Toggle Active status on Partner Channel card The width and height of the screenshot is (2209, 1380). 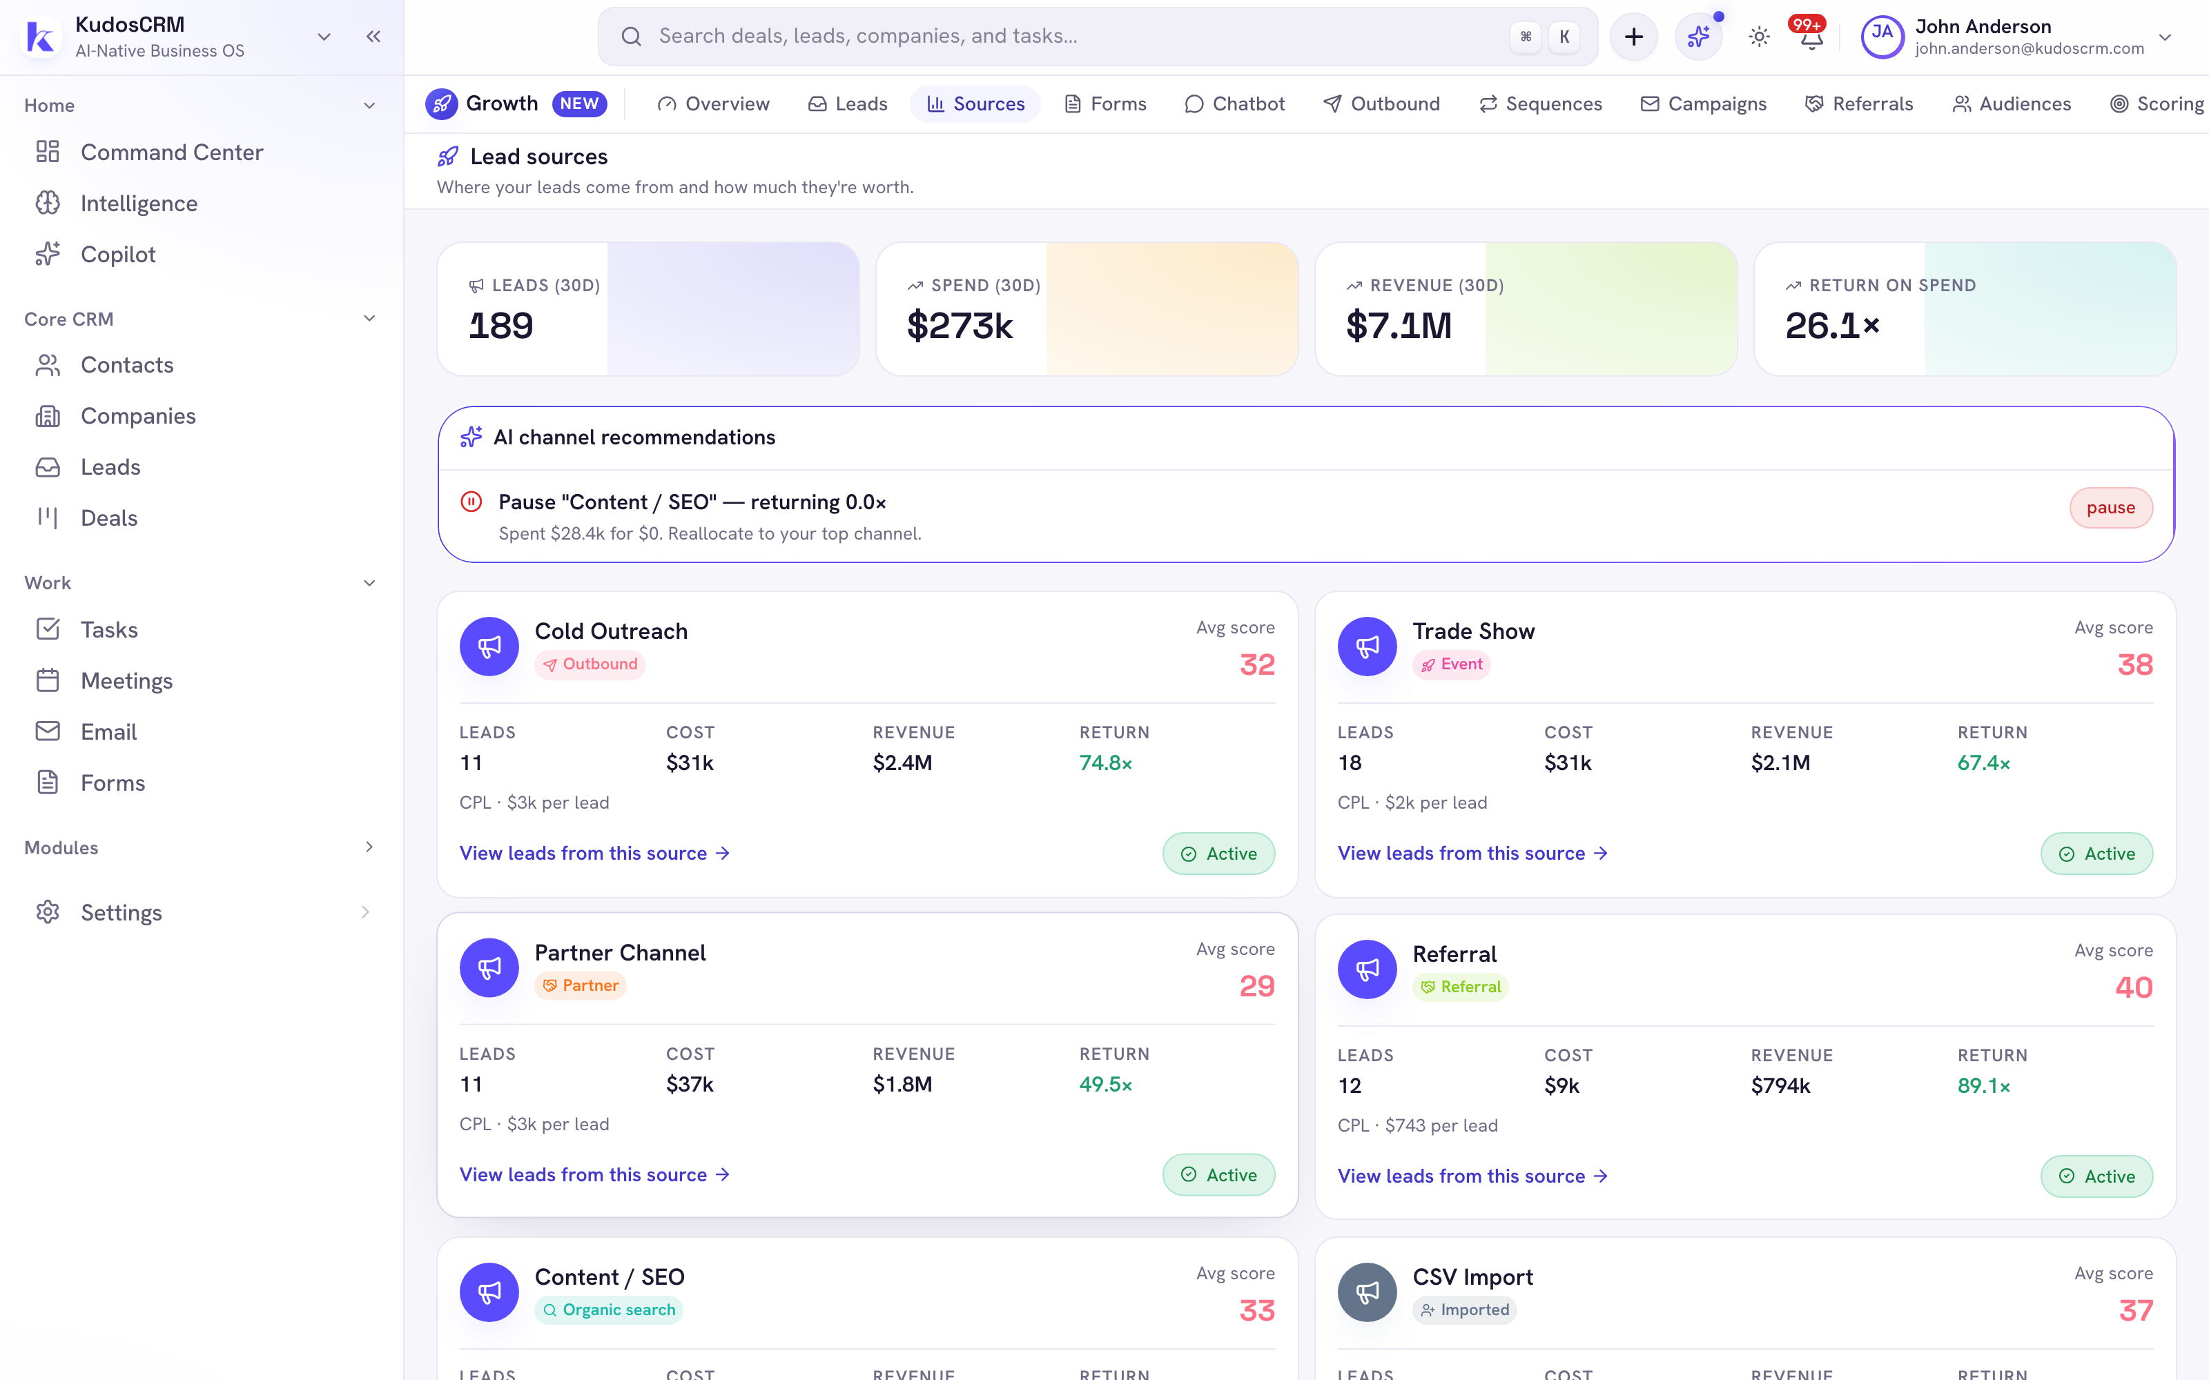point(1218,1174)
